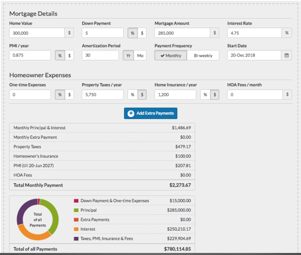
Task: Set Home Insurance unit to percent
Action: tap(205, 95)
